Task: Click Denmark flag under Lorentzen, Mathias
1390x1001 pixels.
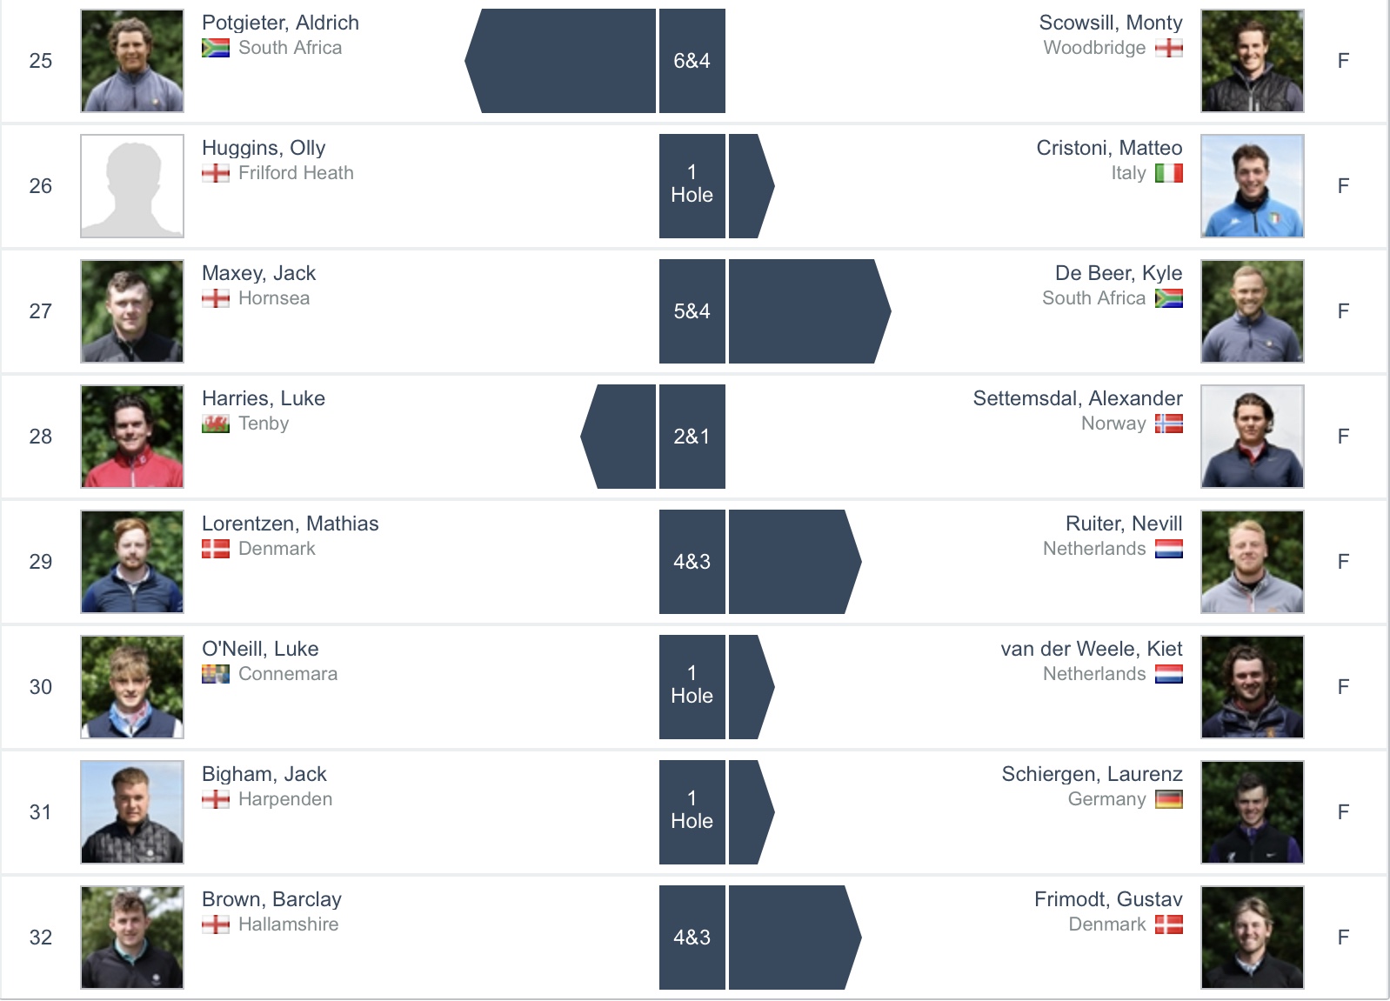Action: (x=215, y=549)
